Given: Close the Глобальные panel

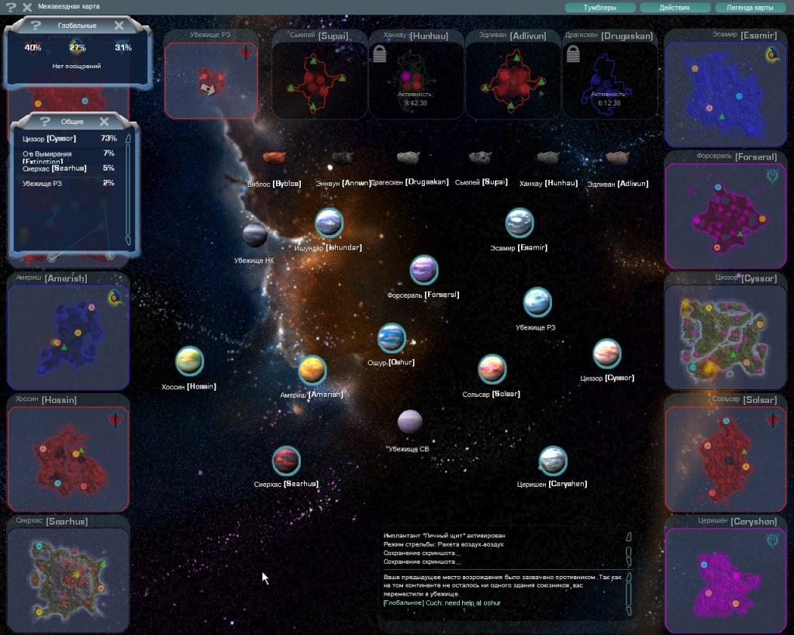Looking at the screenshot, I should [119, 26].
